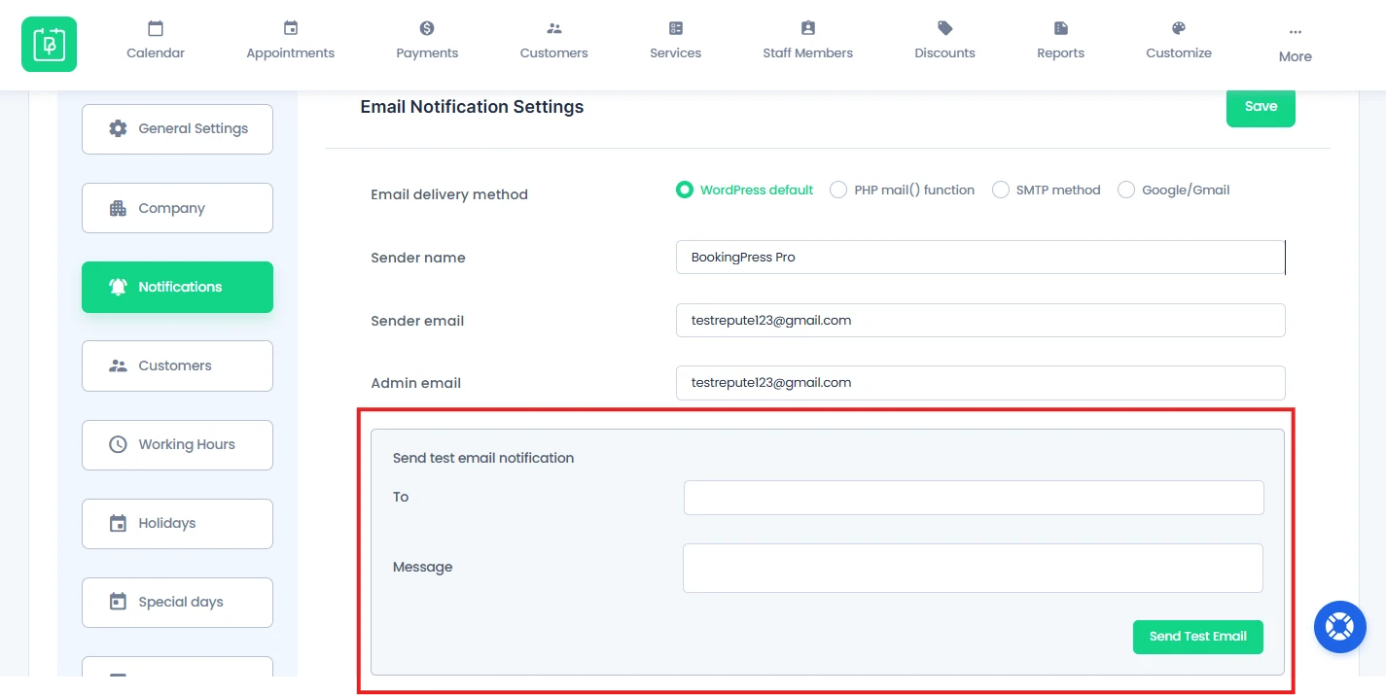Image resolution: width=1386 pixels, height=695 pixels.
Task: Click the calendar icon beside Special days
Action: (x=118, y=602)
